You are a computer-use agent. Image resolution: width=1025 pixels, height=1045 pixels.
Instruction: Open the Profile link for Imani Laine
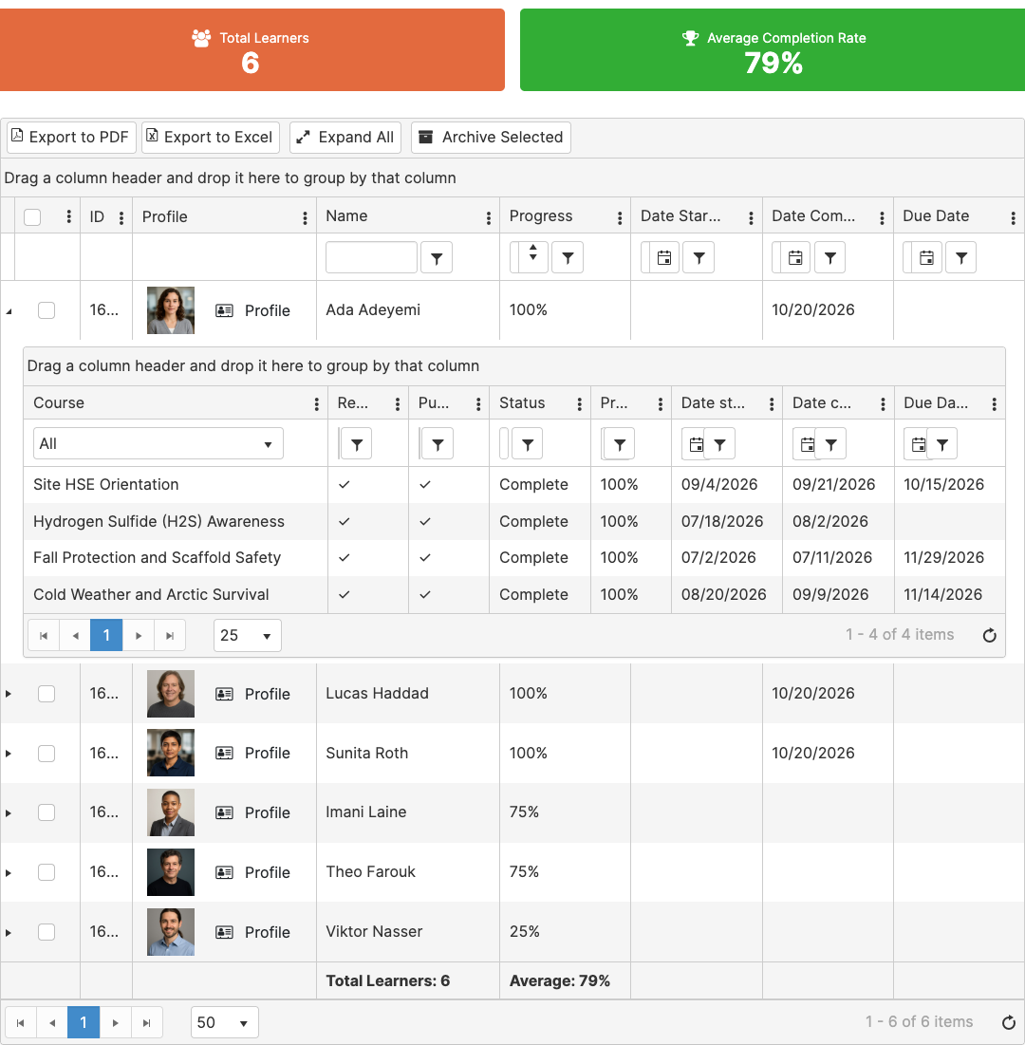point(252,812)
